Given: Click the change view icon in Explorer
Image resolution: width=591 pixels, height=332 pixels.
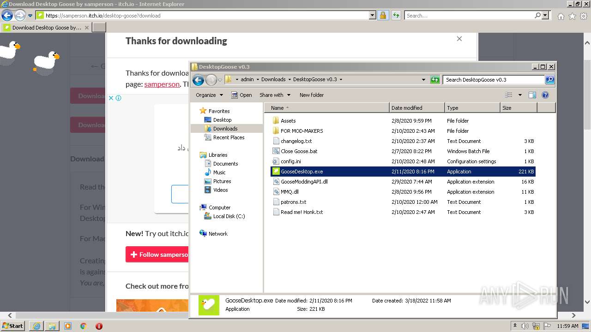Looking at the screenshot, I should [x=509, y=95].
